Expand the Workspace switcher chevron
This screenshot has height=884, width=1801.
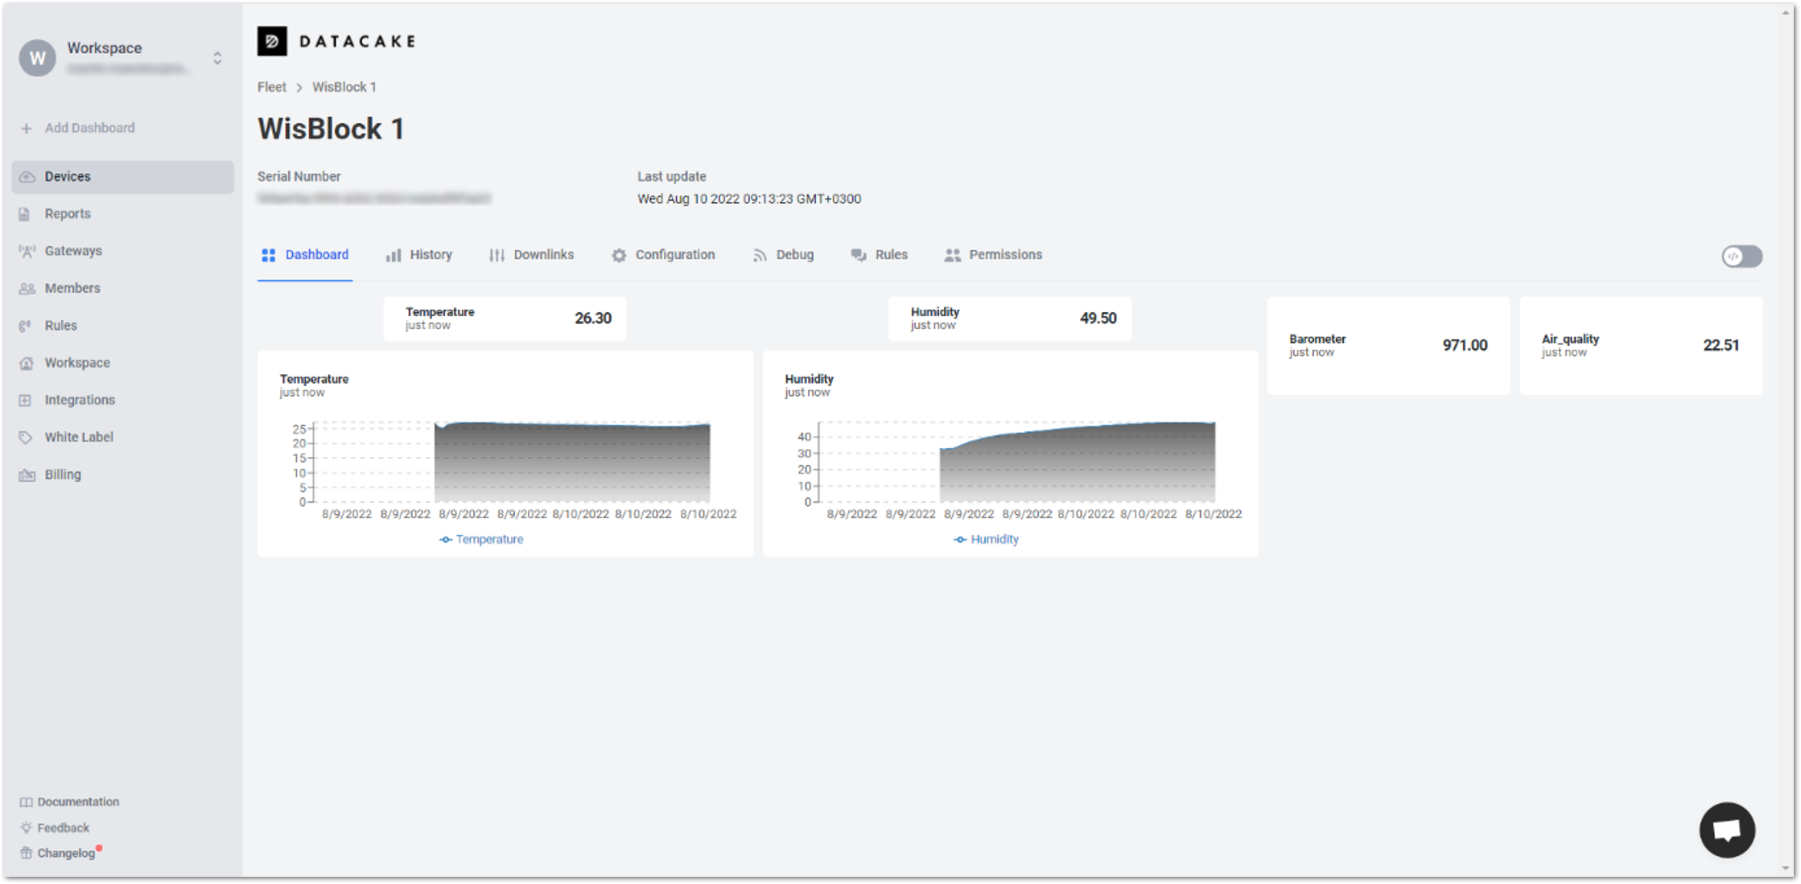pyautogui.click(x=217, y=58)
